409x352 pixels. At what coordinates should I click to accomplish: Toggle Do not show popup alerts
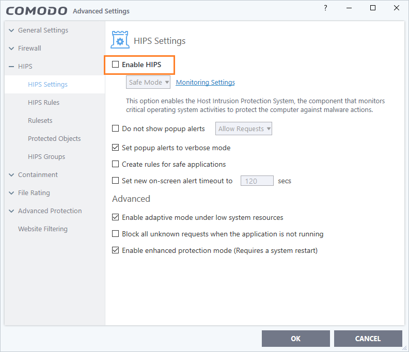116,129
